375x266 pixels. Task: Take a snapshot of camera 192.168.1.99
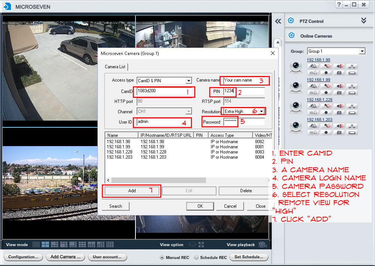click(x=339, y=93)
